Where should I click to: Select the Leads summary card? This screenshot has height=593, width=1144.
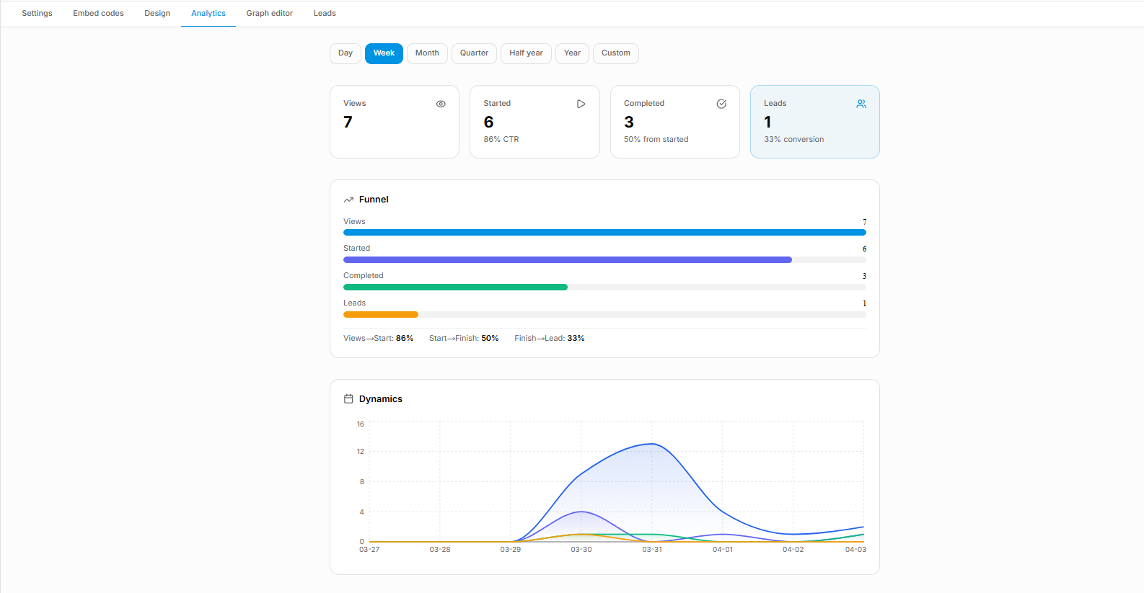[814, 122]
